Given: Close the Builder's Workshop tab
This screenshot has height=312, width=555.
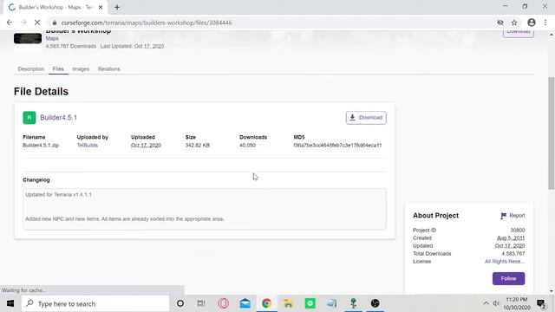Looking at the screenshot, I should 101,7.
